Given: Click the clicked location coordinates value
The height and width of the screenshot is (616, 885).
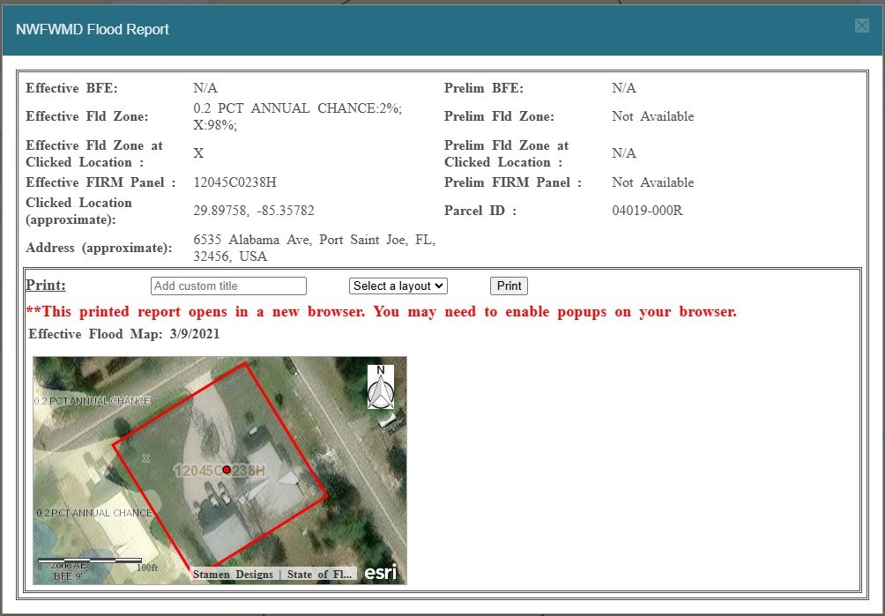Looking at the screenshot, I should [x=253, y=211].
